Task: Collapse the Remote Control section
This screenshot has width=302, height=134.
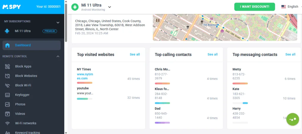Action: (x=58, y=56)
